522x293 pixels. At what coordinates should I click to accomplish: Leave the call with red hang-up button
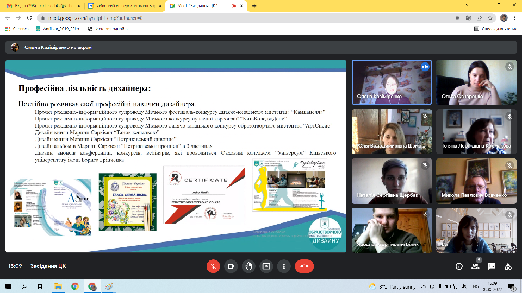[x=304, y=266]
